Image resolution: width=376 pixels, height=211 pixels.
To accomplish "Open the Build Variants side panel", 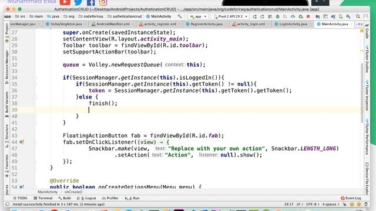I will (6, 104).
